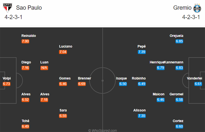The width and height of the screenshot is (205, 132).
Task: Open the Gremio team name link
Action: click(x=182, y=8)
